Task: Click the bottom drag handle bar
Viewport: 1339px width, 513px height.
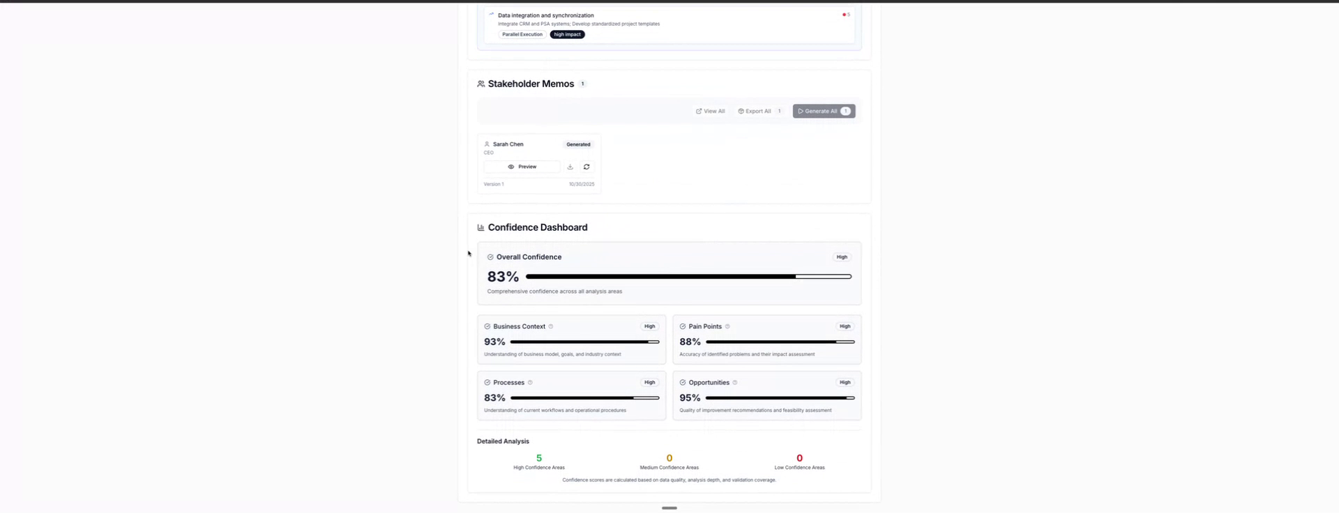Action: coord(669,508)
